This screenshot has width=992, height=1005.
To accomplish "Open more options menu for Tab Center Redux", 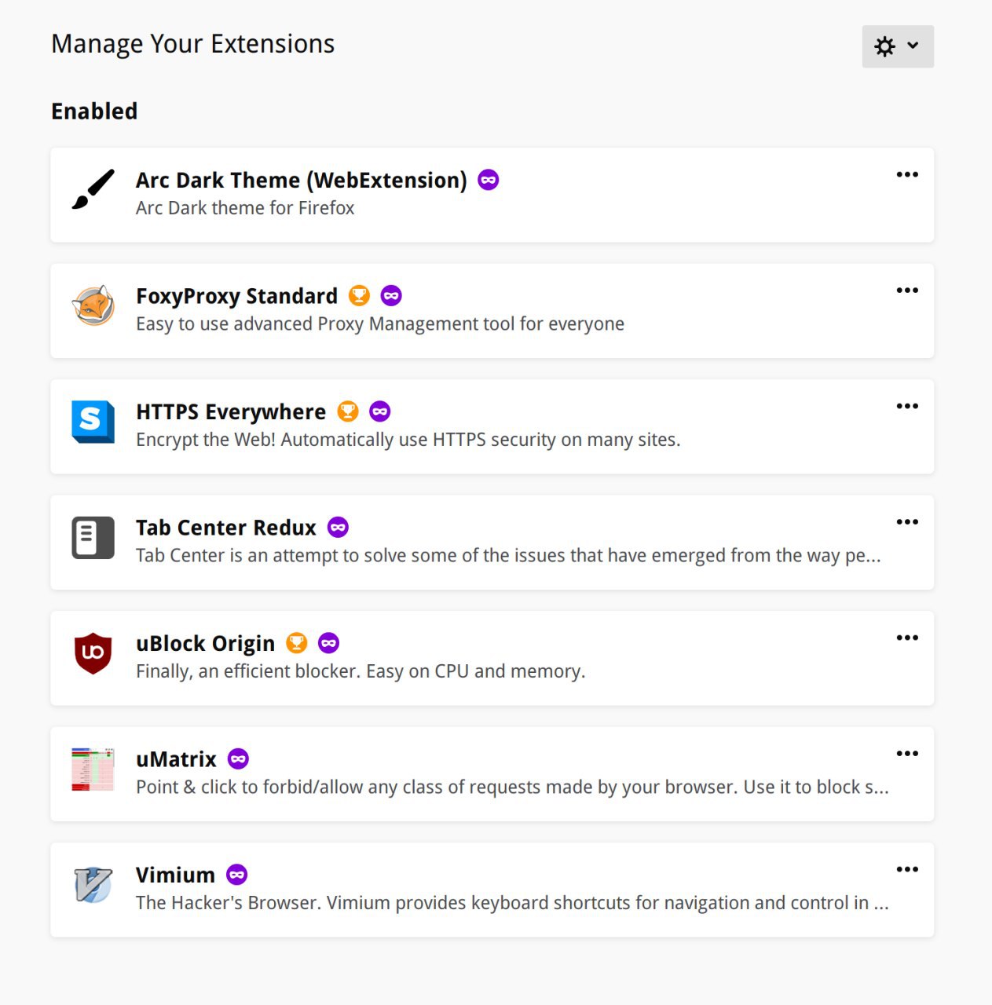I will [x=907, y=522].
